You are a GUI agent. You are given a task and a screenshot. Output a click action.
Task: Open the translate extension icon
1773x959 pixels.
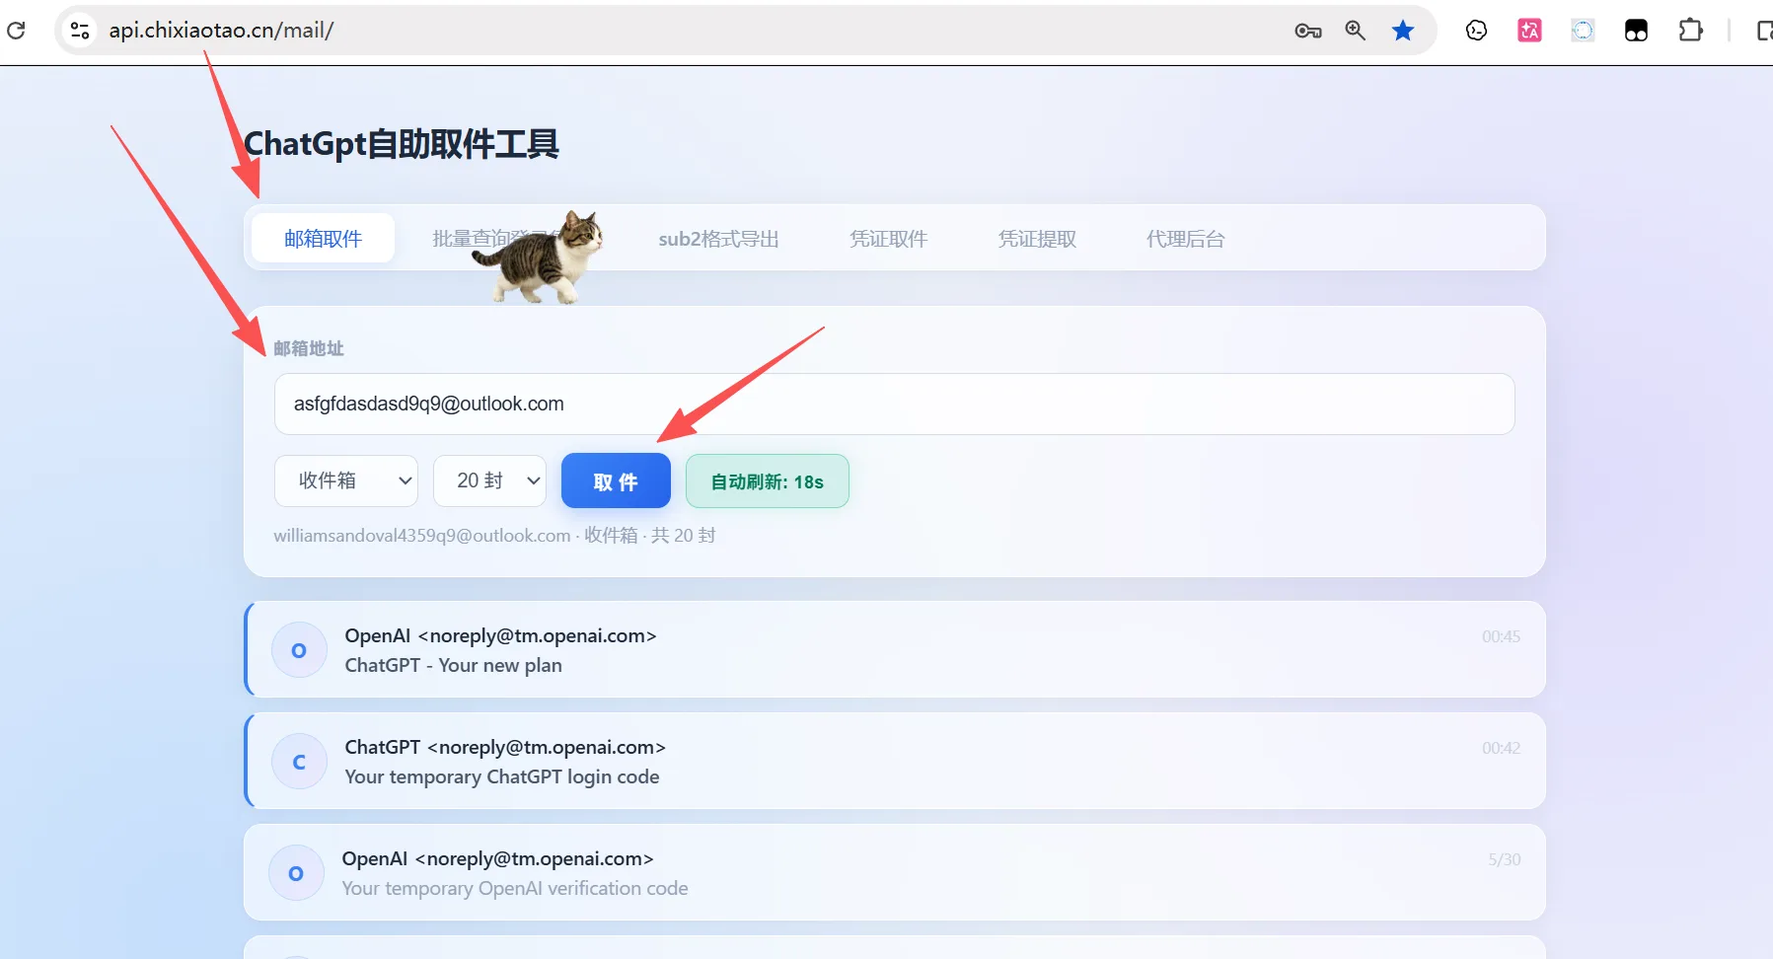[1529, 31]
